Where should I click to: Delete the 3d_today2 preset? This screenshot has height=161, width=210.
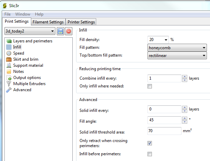click(x=69, y=31)
